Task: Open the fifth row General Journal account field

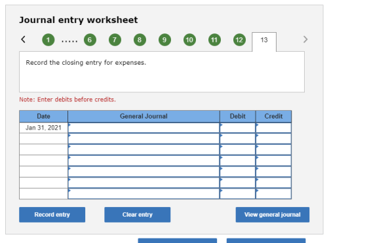Action: pyautogui.click(x=144, y=172)
